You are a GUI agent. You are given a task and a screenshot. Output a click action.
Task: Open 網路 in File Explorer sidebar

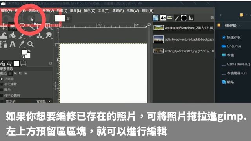tap(228, 82)
